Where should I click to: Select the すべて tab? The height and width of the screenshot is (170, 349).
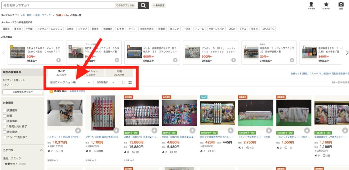(61, 73)
